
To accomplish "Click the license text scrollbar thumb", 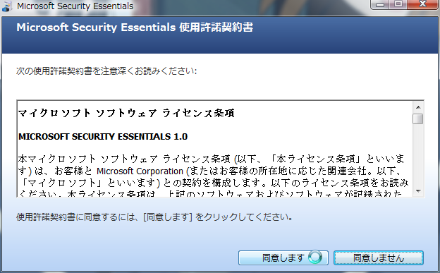I will pos(418,119).
